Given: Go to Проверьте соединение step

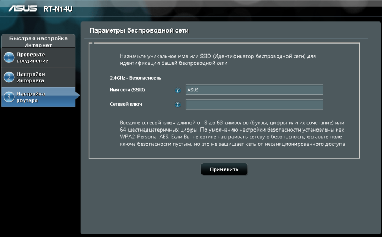Looking at the screenshot, I should click(x=38, y=58).
